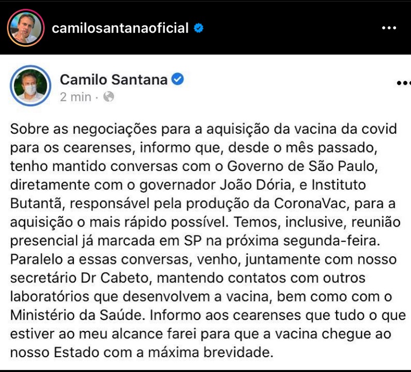Click the opening words "Sobre as negociações"
Viewport: 411px width, 372px height.
click(83, 129)
